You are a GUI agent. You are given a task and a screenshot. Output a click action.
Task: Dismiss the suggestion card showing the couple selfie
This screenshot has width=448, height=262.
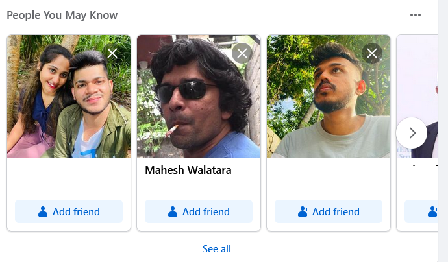[x=112, y=53]
